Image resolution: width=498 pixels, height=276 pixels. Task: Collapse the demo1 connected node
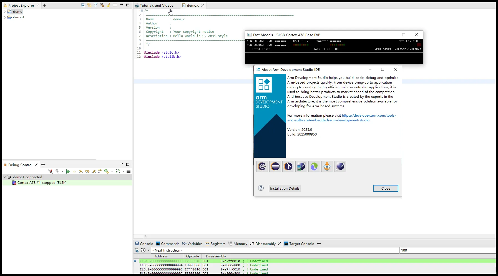pyautogui.click(x=5, y=177)
